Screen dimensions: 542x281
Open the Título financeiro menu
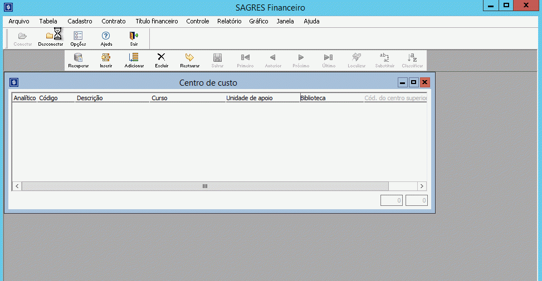click(x=157, y=21)
